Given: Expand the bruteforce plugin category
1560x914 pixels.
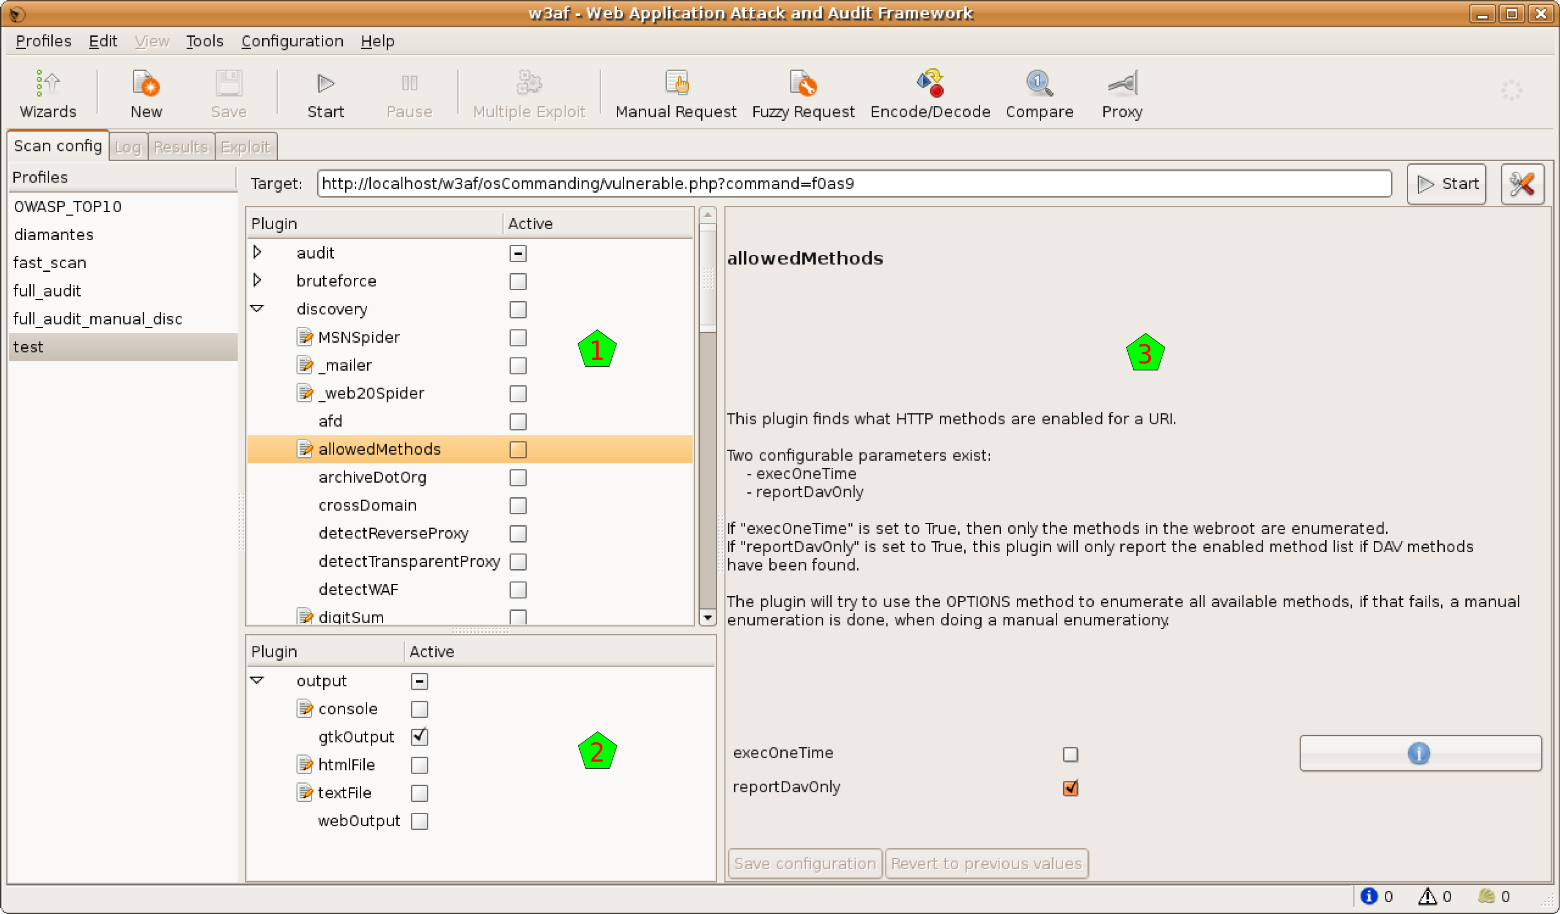Looking at the screenshot, I should click(257, 280).
